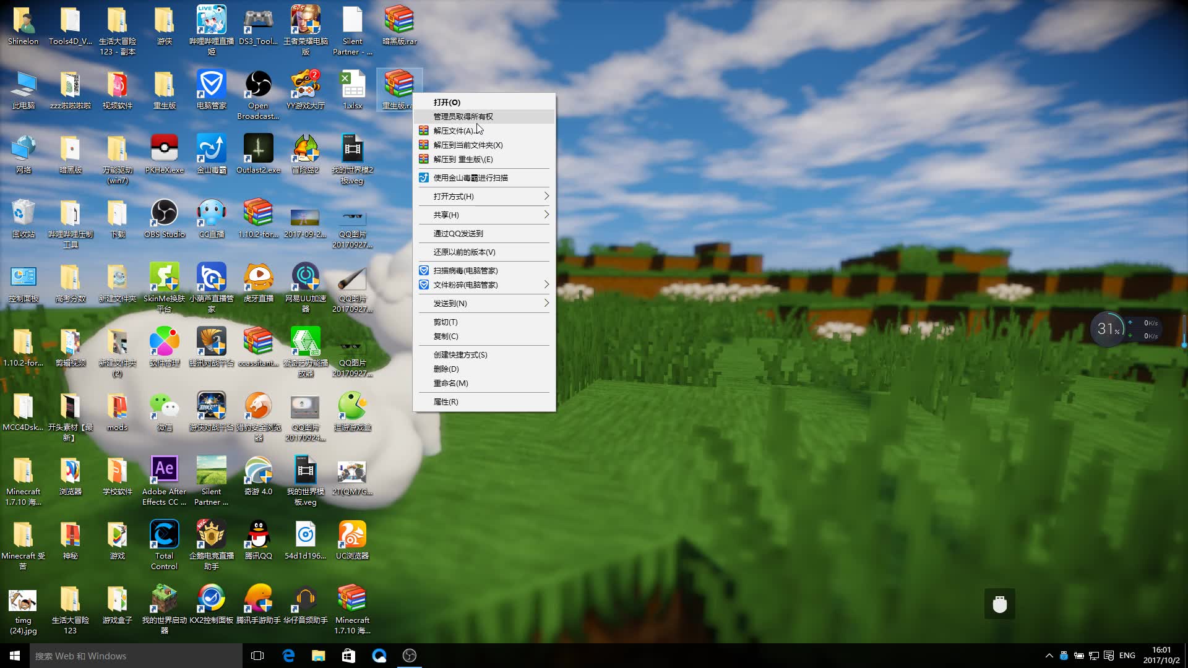Open the OBS taskbar icon

pos(409,656)
